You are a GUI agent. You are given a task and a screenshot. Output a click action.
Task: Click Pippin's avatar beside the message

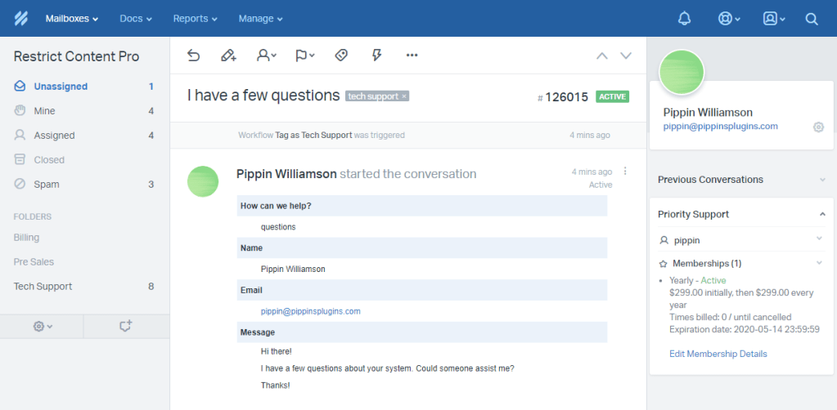click(203, 181)
